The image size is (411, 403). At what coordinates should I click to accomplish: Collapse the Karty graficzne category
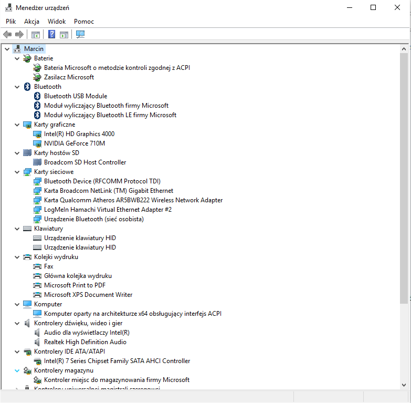click(17, 125)
